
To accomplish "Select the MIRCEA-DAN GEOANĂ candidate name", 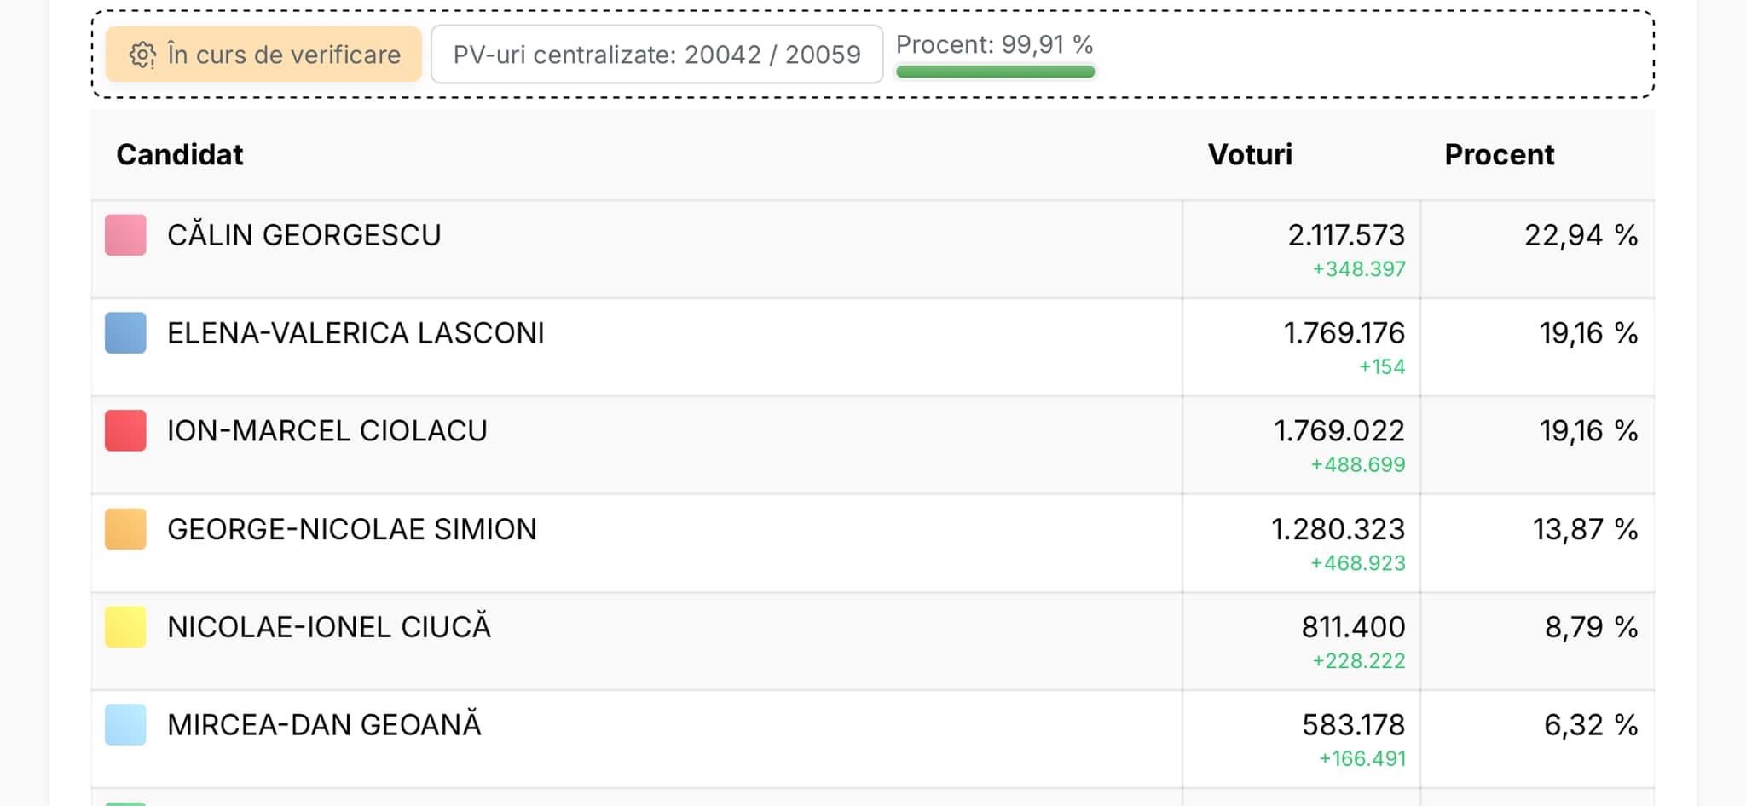I will (x=324, y=724).
